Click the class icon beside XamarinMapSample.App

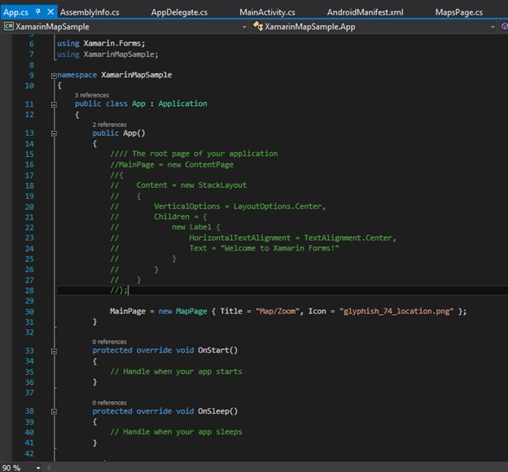point(258,27)
